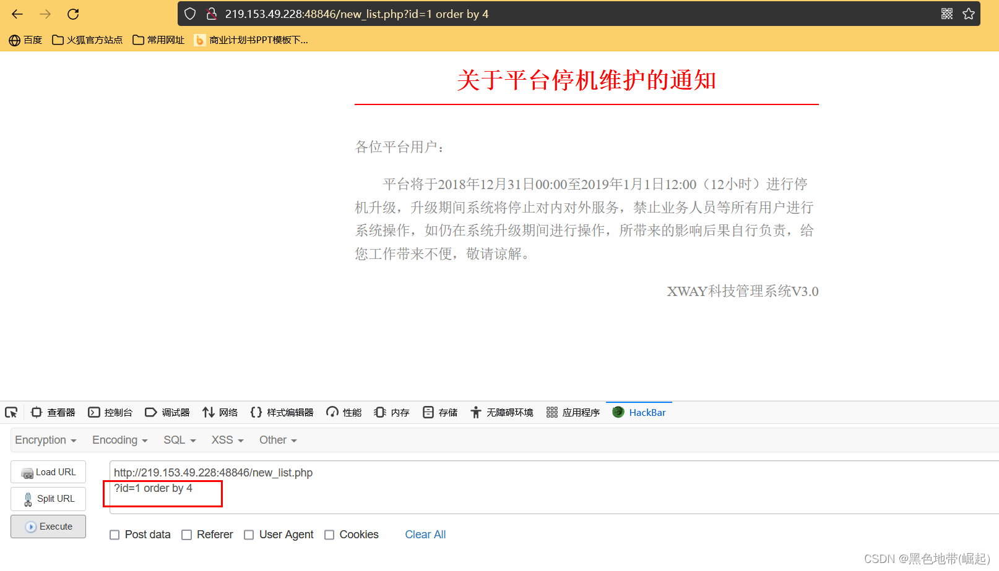
Task: Open the SQL dropdown in HackBar
Action: (179, 440)
